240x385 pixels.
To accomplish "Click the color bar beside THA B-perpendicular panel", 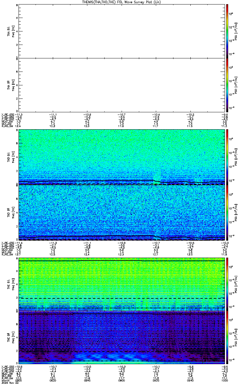I will point(227,30).
